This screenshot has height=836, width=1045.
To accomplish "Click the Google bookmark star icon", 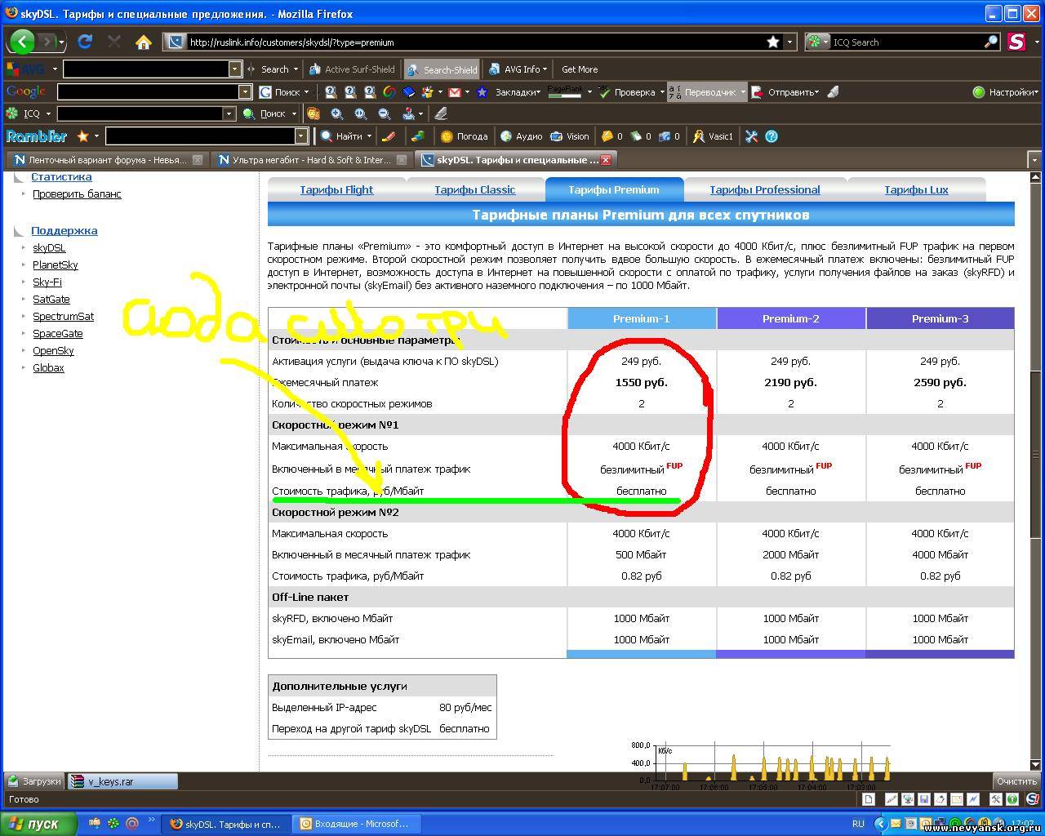I will click(x=482, y=92).
